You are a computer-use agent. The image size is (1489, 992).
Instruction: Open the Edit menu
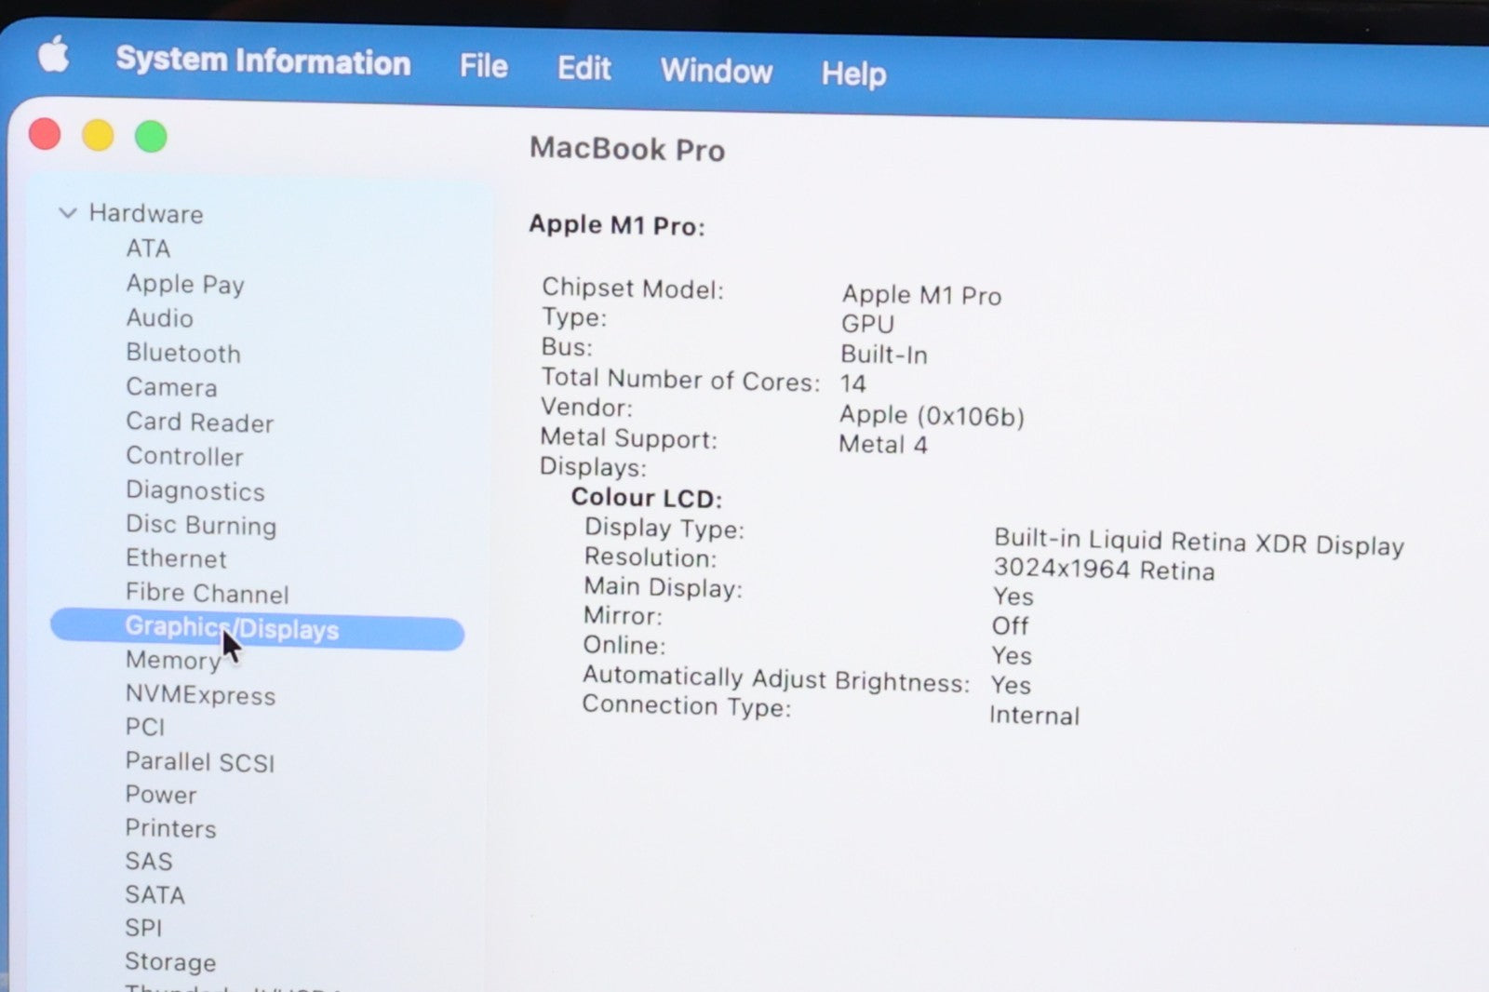coord(584,69)
